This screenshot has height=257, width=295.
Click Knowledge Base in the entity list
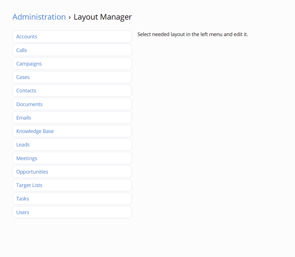pyautogui.click(x=35, y=131)
